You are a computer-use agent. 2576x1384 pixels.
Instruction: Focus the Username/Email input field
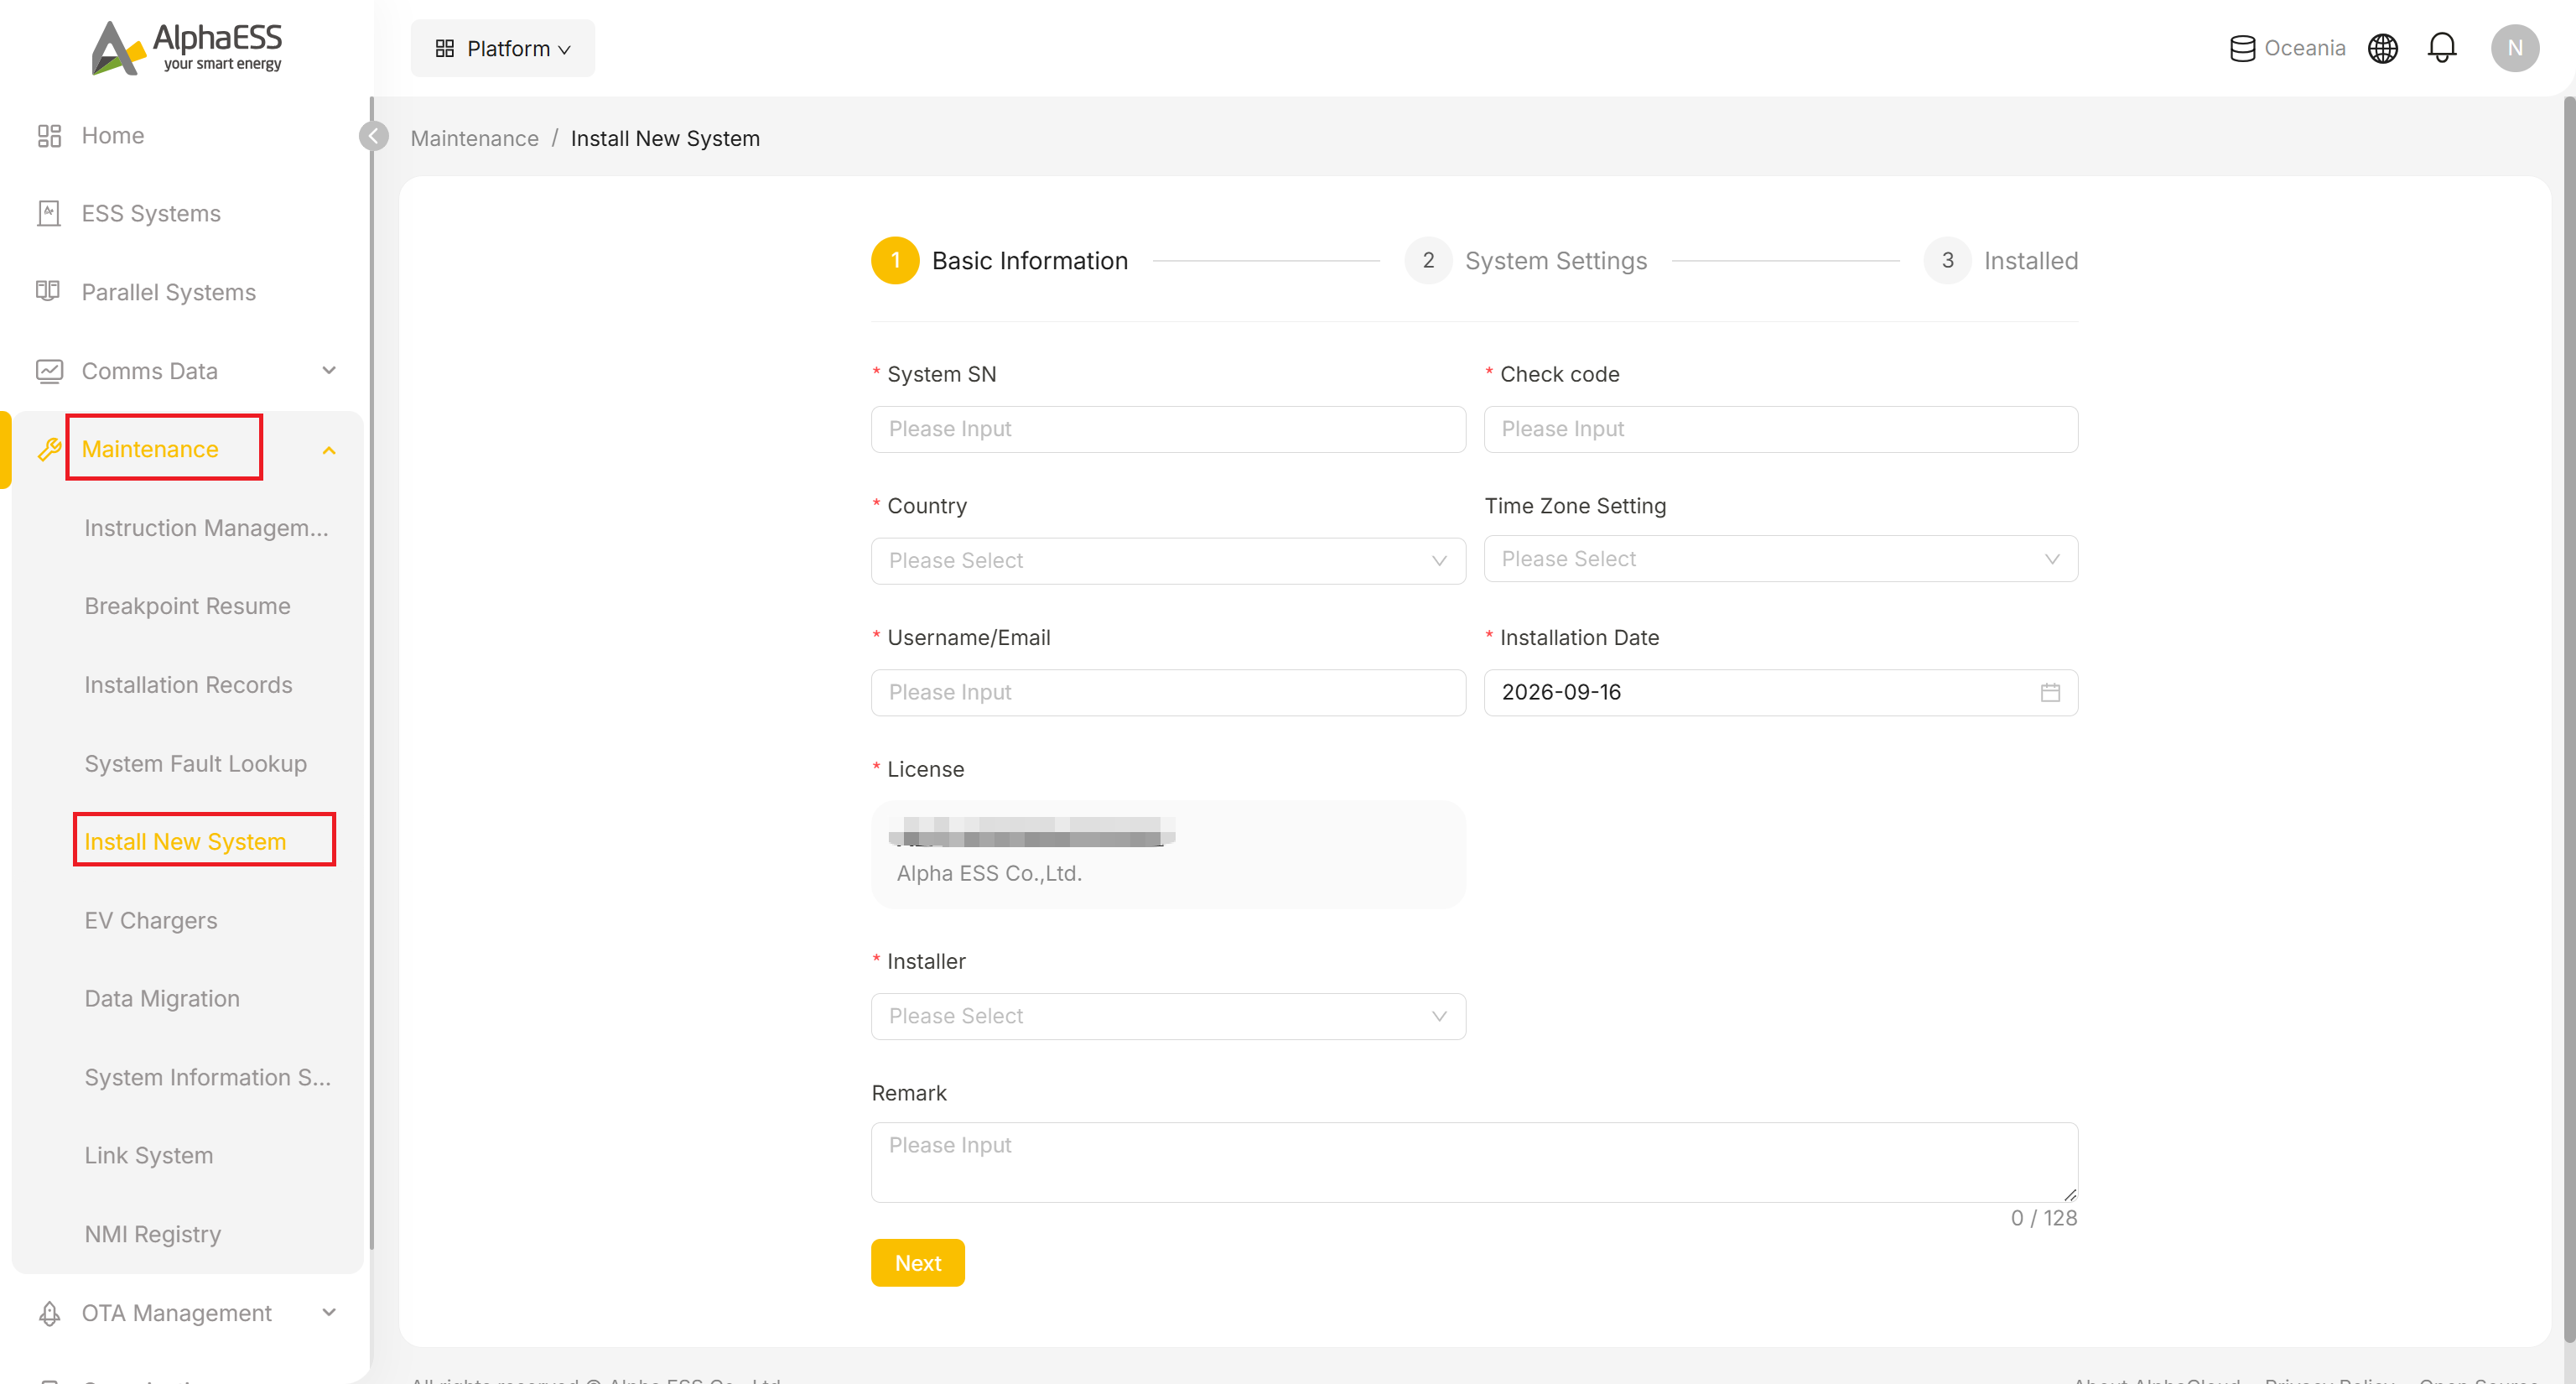[1168, 693]
